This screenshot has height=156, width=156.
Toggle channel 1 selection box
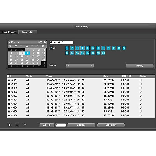click(67, 48)
